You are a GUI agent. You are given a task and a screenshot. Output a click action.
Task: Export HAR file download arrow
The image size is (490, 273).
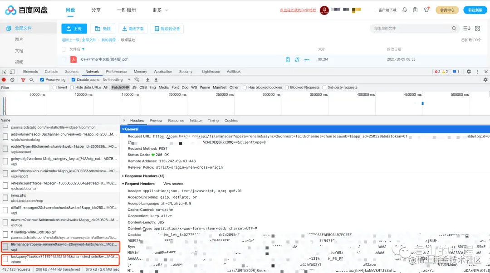click(156, 80)
